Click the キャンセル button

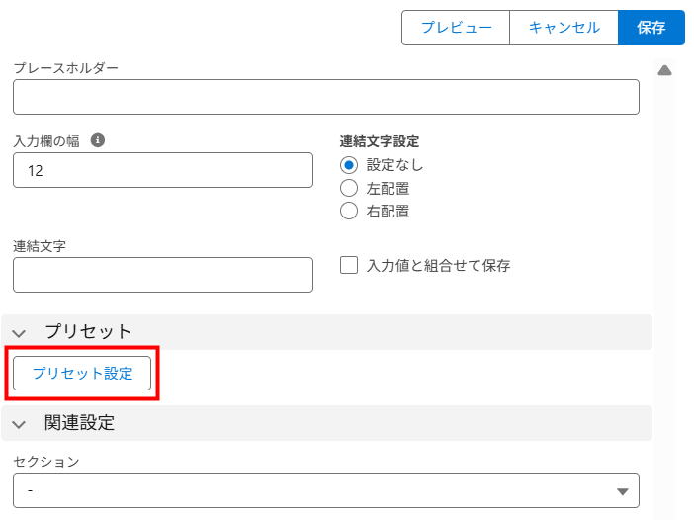click(x=564, y=28)
